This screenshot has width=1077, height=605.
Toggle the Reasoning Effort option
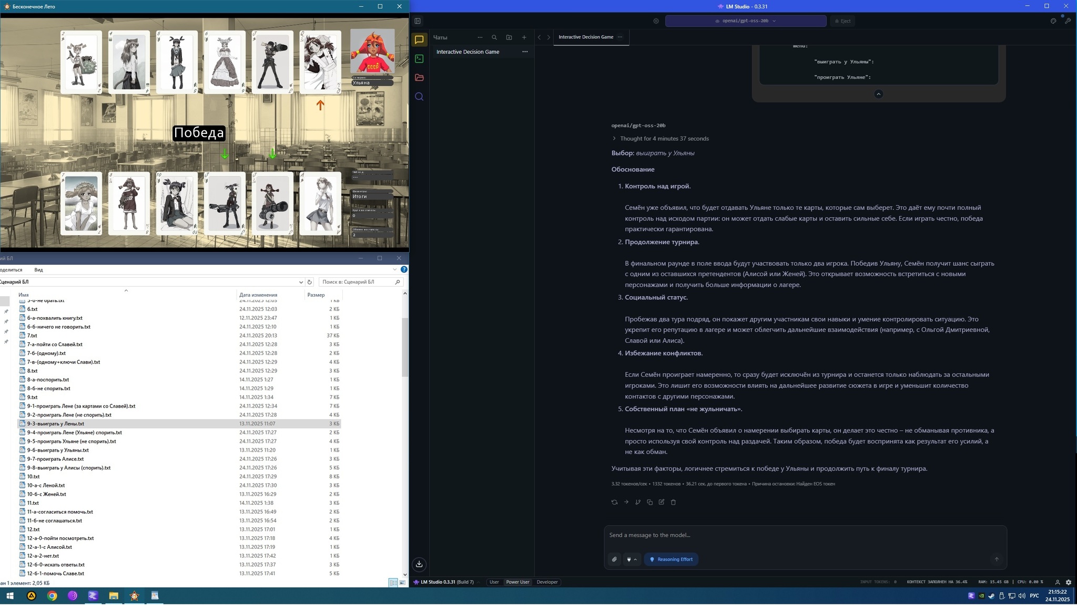coord(671,559)
